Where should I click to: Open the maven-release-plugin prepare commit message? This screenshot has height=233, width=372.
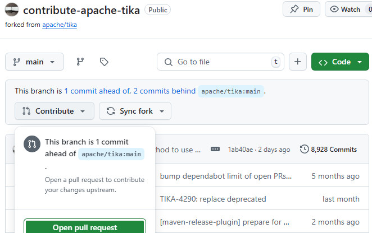(x=224, y=222)
